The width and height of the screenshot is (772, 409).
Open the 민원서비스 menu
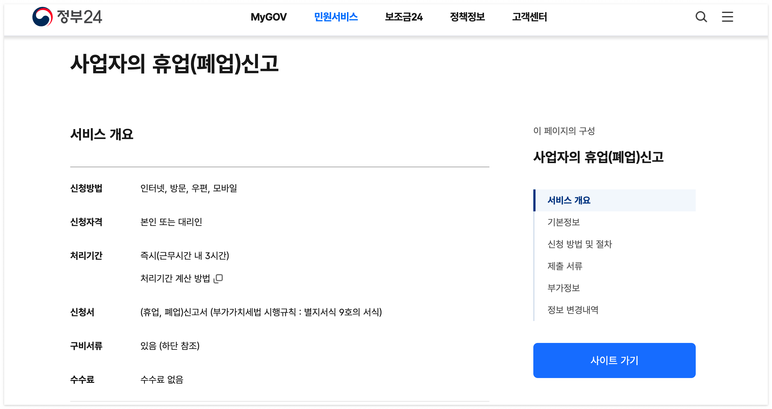[336, 17]
